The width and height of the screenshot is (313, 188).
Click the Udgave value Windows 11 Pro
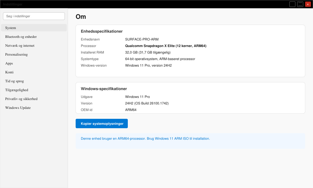pyautogui.click(x=137, y=97)
